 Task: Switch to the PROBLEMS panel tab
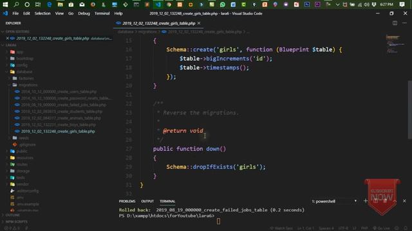[127, 201]
